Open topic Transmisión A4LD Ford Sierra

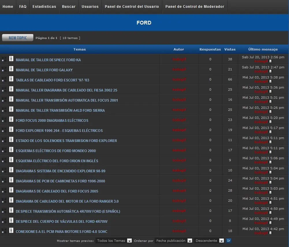pyautogui.click(x=60, y=110)
